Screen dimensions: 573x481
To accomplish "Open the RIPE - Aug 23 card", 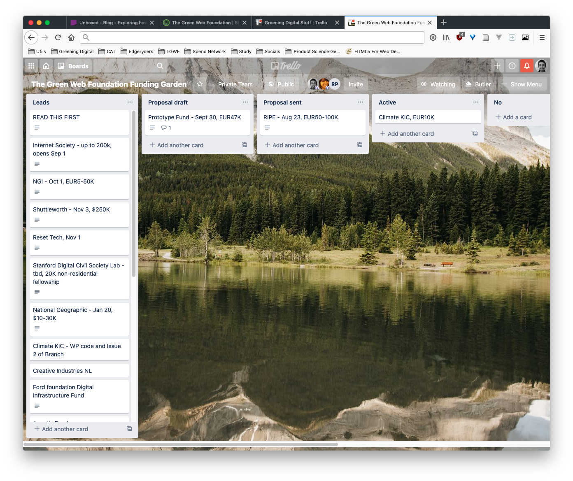I will [313, 122].
